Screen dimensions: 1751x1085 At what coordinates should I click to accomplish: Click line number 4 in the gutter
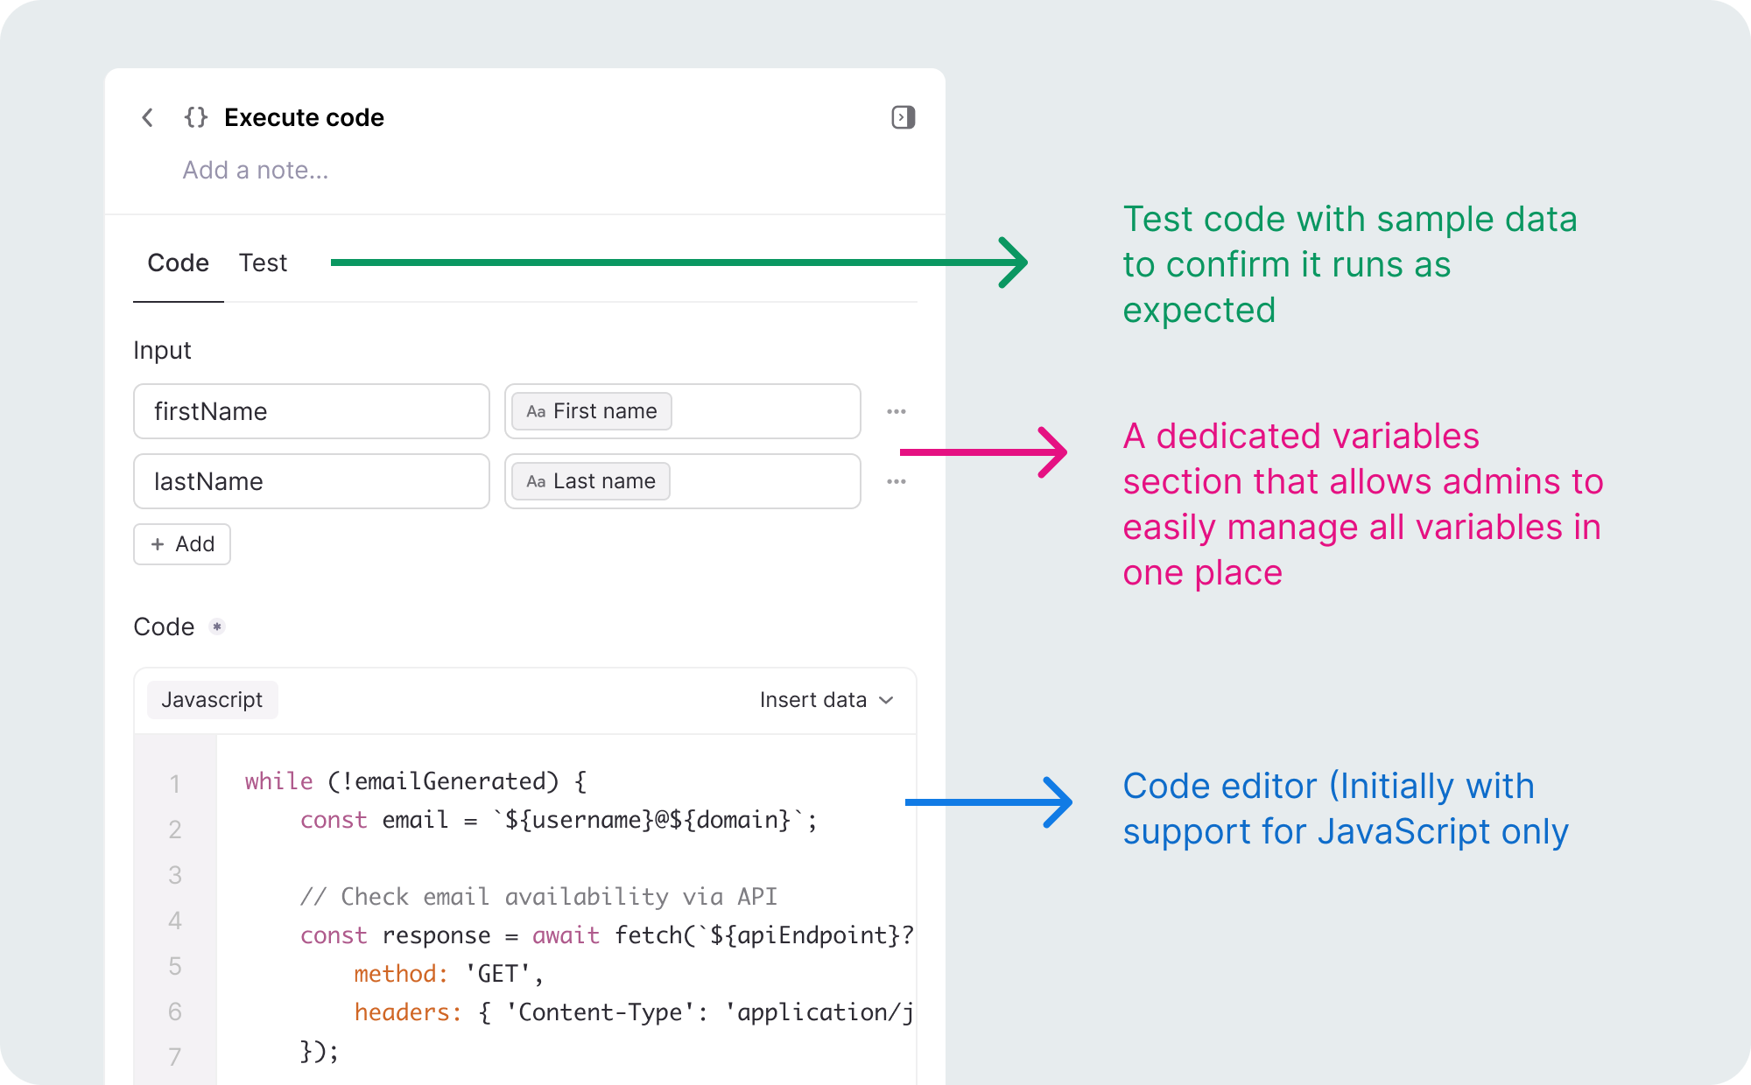pyautogui.click(x=175, y=920)
